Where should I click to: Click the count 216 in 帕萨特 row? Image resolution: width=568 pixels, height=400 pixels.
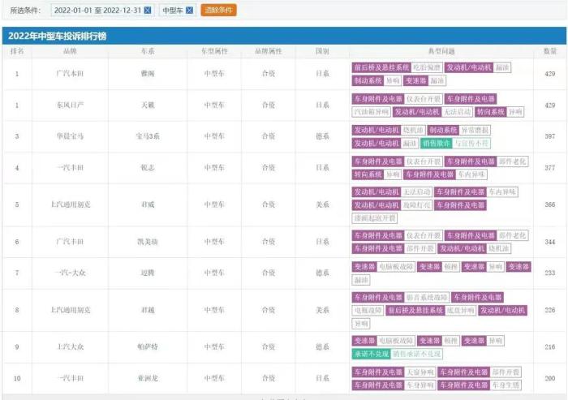[550, 346]
